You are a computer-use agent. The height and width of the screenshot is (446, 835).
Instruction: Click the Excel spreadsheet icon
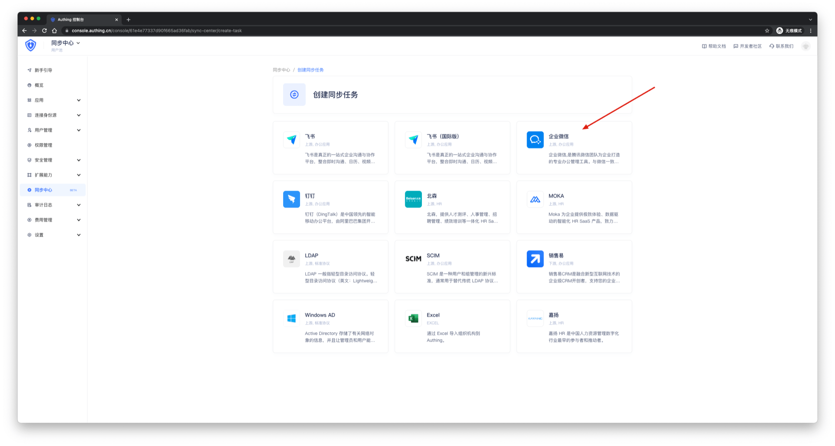413,318
